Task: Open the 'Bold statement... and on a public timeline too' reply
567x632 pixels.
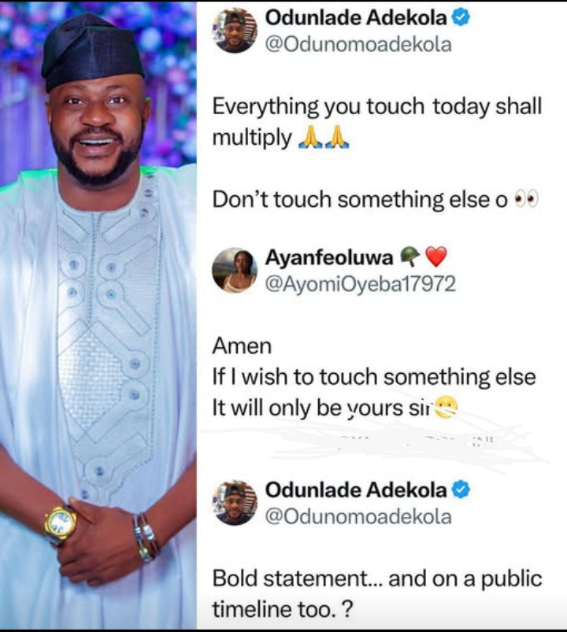Action: pos(376,593)
